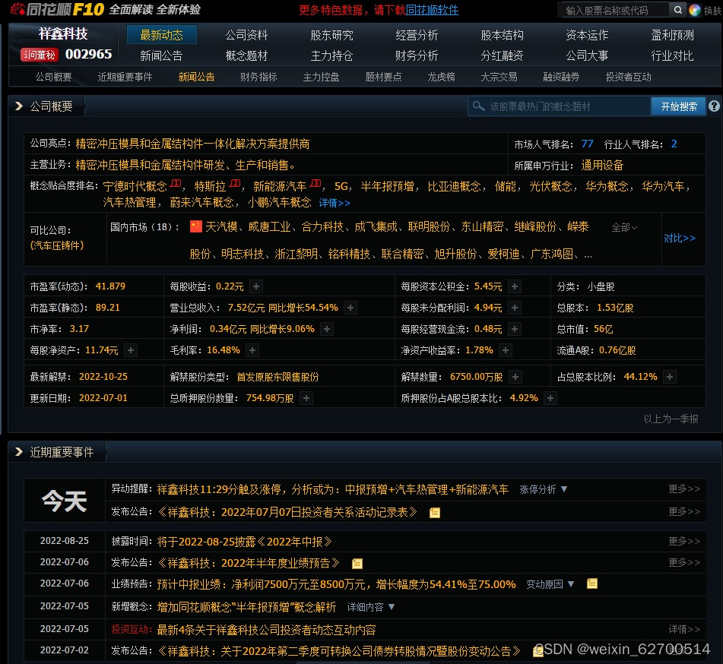
Task: Click the 通用设备 industry link
Action: tap(602, 166)
